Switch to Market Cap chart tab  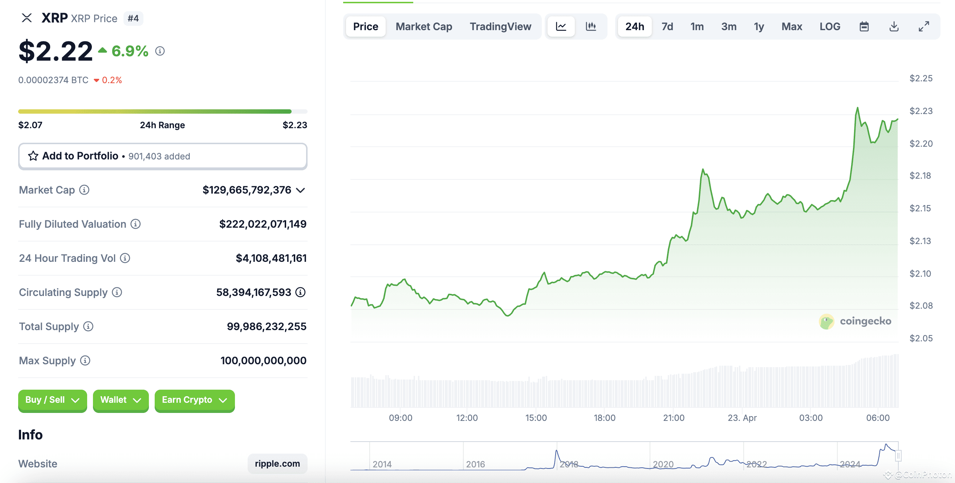[424, 26]
